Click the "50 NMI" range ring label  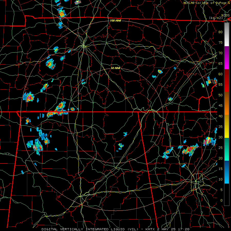(115, 68)
